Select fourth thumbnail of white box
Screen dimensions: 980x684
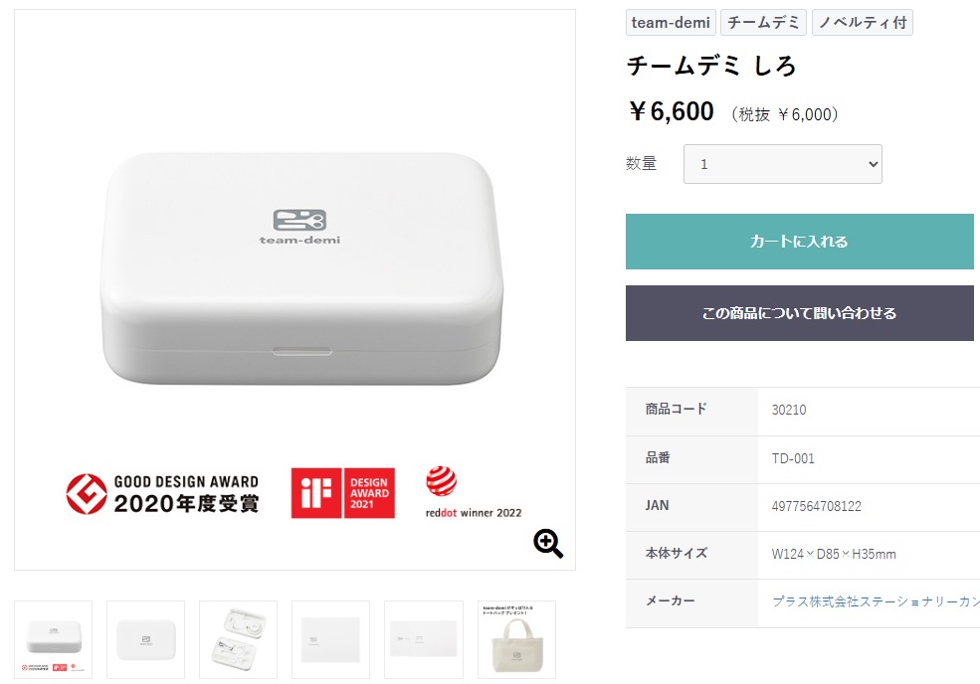click(x=330, y=639)
